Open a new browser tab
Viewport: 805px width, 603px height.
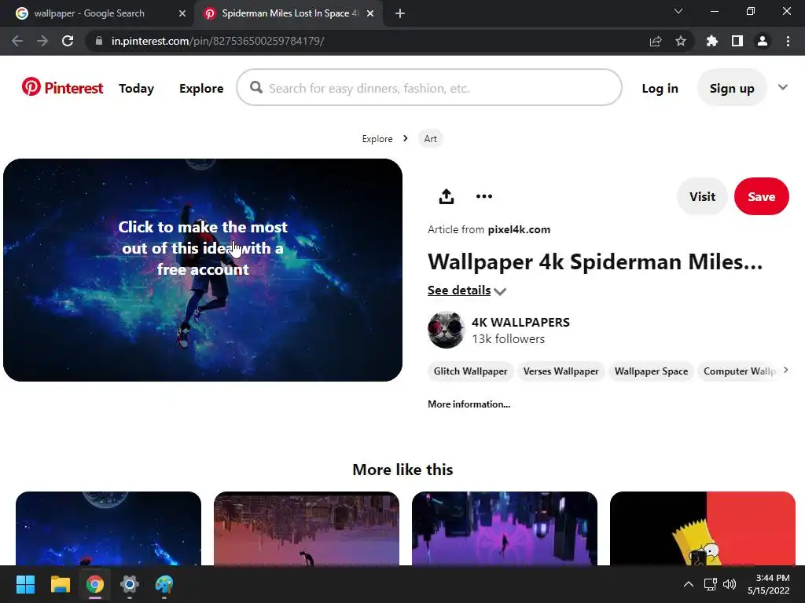(x=400, y=13)
